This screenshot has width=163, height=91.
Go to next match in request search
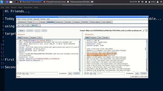pos(27,73)
